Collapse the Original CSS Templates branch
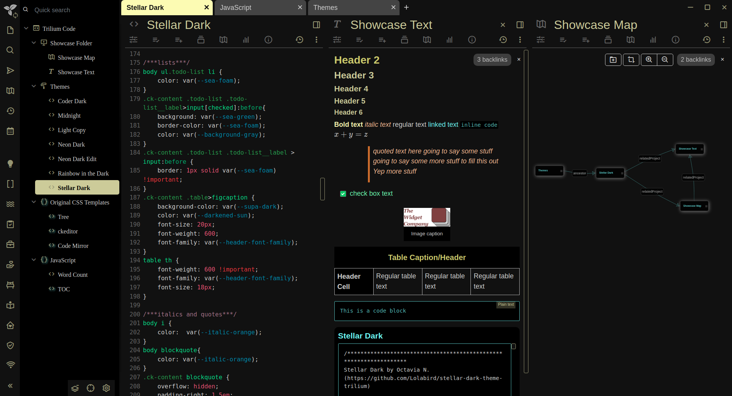The height and width of the screenshot is (396, 732). [x=34, y=202]
